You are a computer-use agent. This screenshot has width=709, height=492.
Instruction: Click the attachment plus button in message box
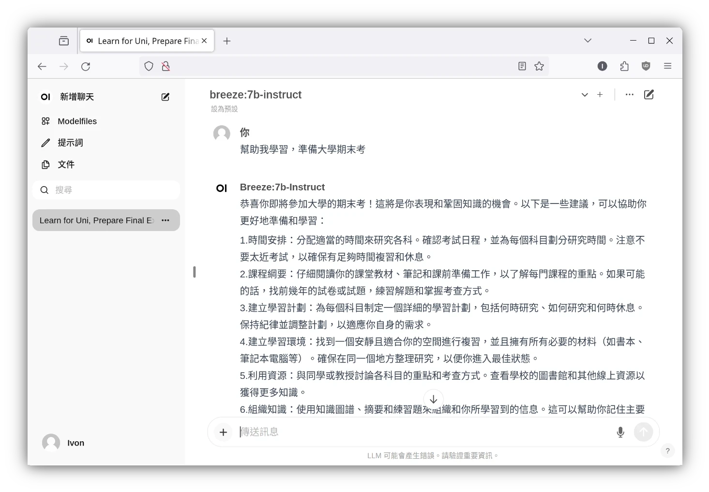pyautogui.click(x=223, y=432)
